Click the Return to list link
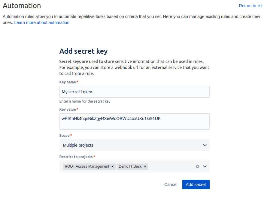 [250, 6]
